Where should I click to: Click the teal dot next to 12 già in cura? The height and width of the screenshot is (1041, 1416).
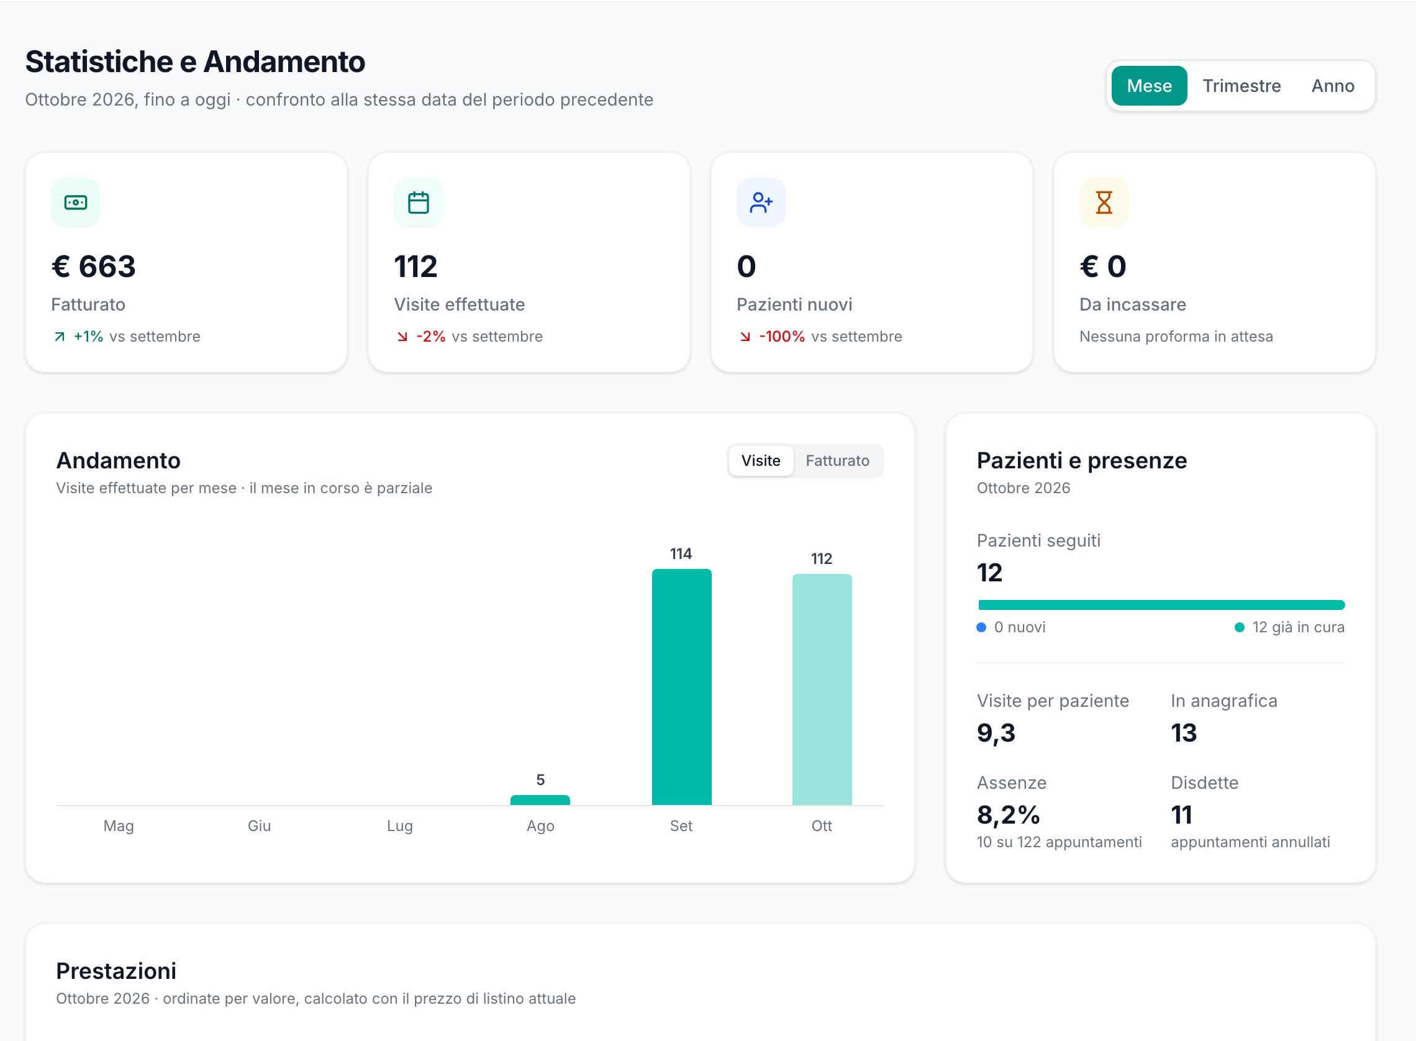click(x=1240, y=627)
